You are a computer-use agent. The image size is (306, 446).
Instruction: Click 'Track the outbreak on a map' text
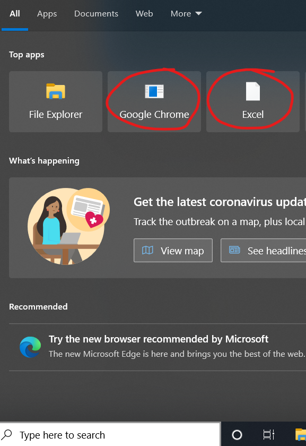pyautogui.click(x=220, y=222)
